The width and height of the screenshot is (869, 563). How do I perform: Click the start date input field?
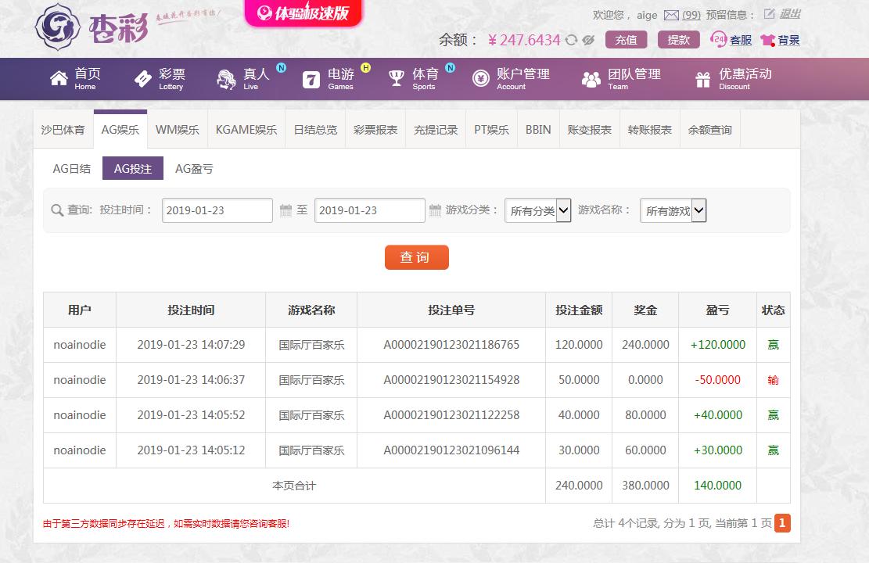217,210
